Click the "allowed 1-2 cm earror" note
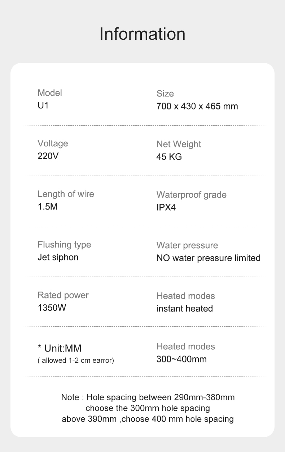The width and height of the screenshot is (285, 452). 76,361
